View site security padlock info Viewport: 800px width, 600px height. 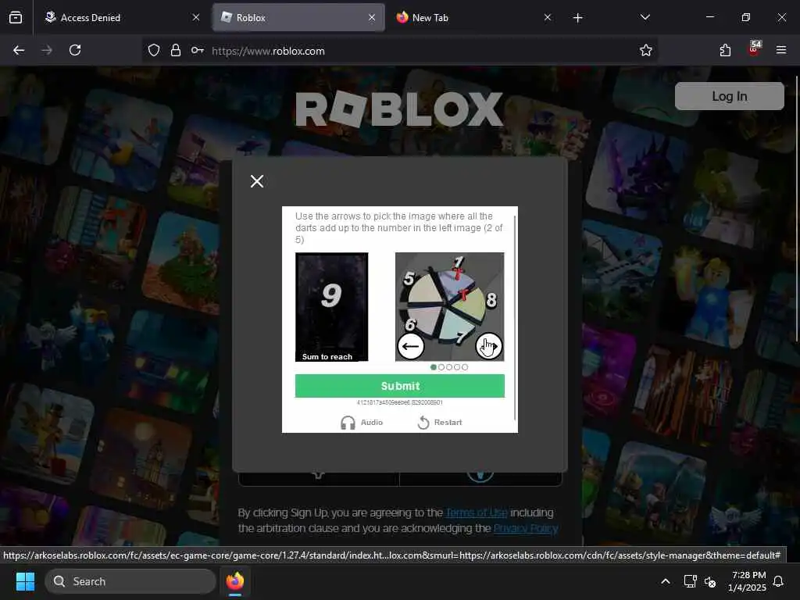[x=176, y=51]
